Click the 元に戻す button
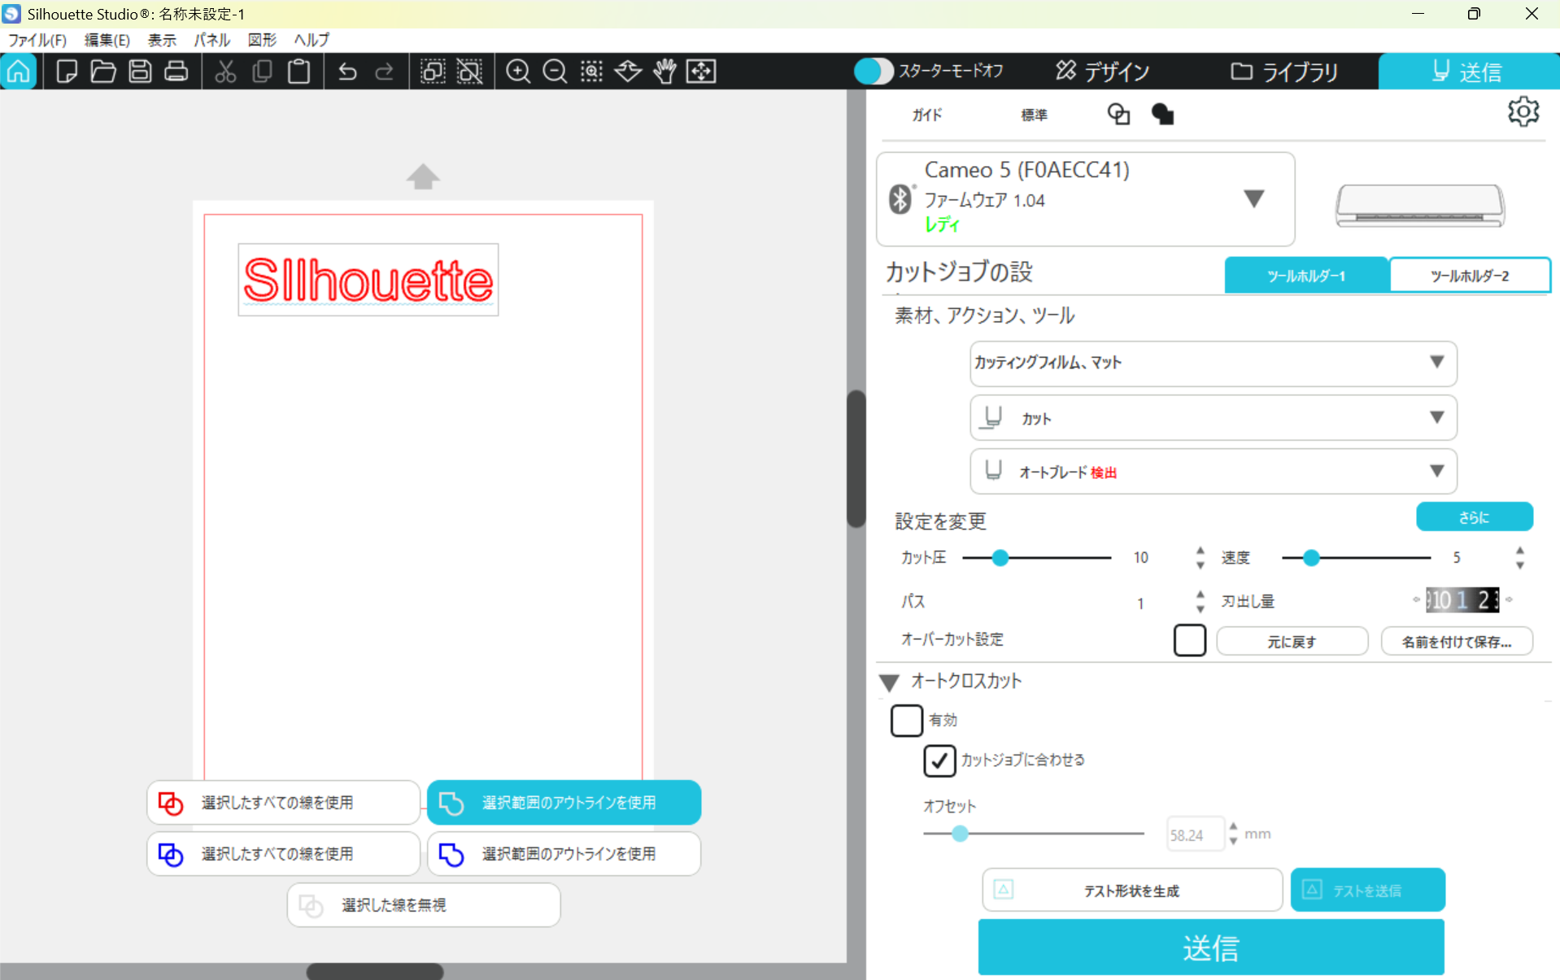The height and width of the screenshot is (980, 1560). click(x=1292, y=642)
